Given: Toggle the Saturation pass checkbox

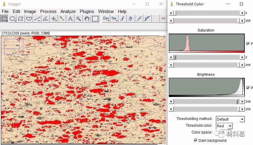Looking at the screenshot, I should [x=248, y=44].
